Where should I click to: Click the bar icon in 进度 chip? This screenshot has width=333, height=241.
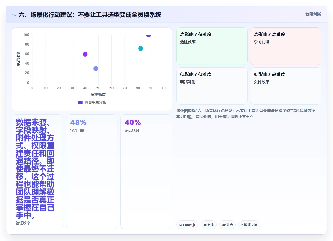(x=224, y=225)
